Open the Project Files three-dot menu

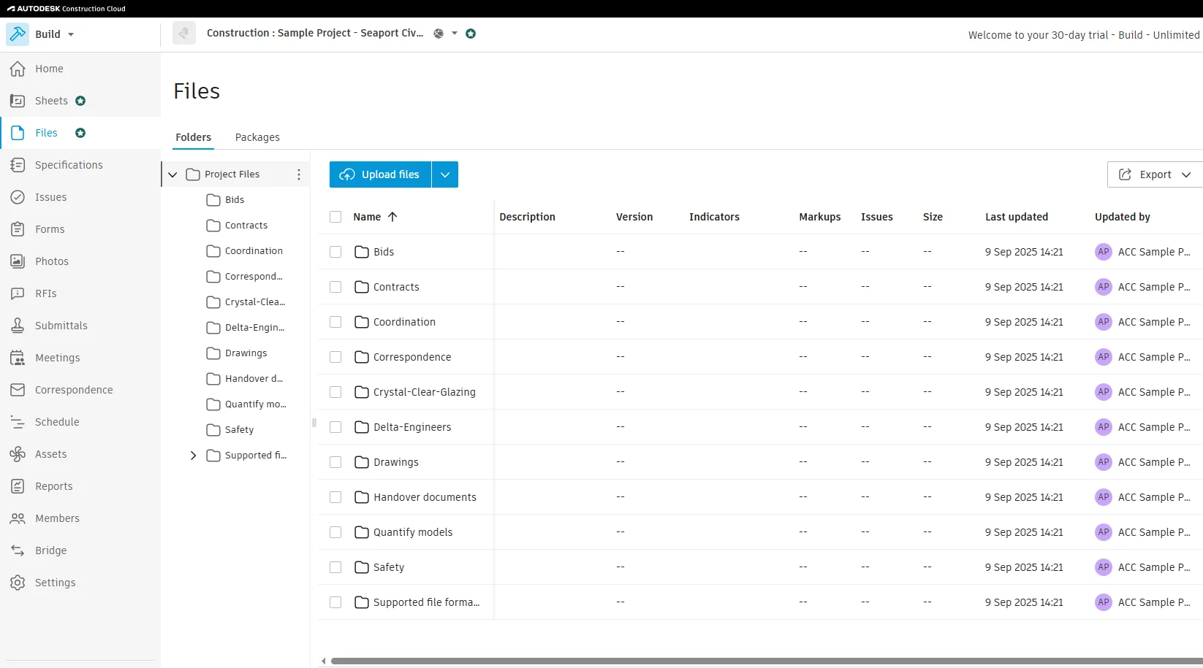click(x=299, y=174)
